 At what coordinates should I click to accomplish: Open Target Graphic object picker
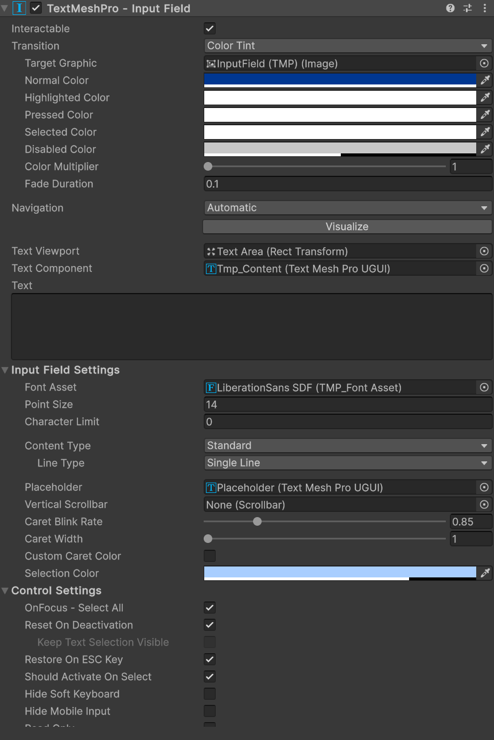[x=484, y=63]
